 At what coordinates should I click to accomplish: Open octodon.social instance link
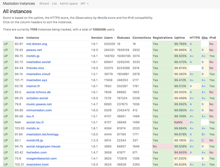(37, 98)
